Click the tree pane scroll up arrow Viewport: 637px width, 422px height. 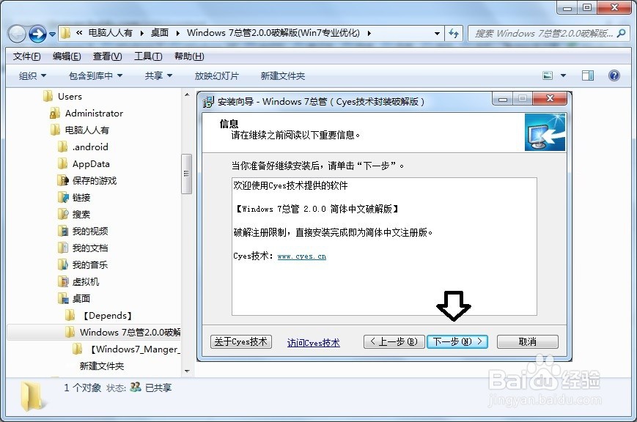[x=187, y=95]
